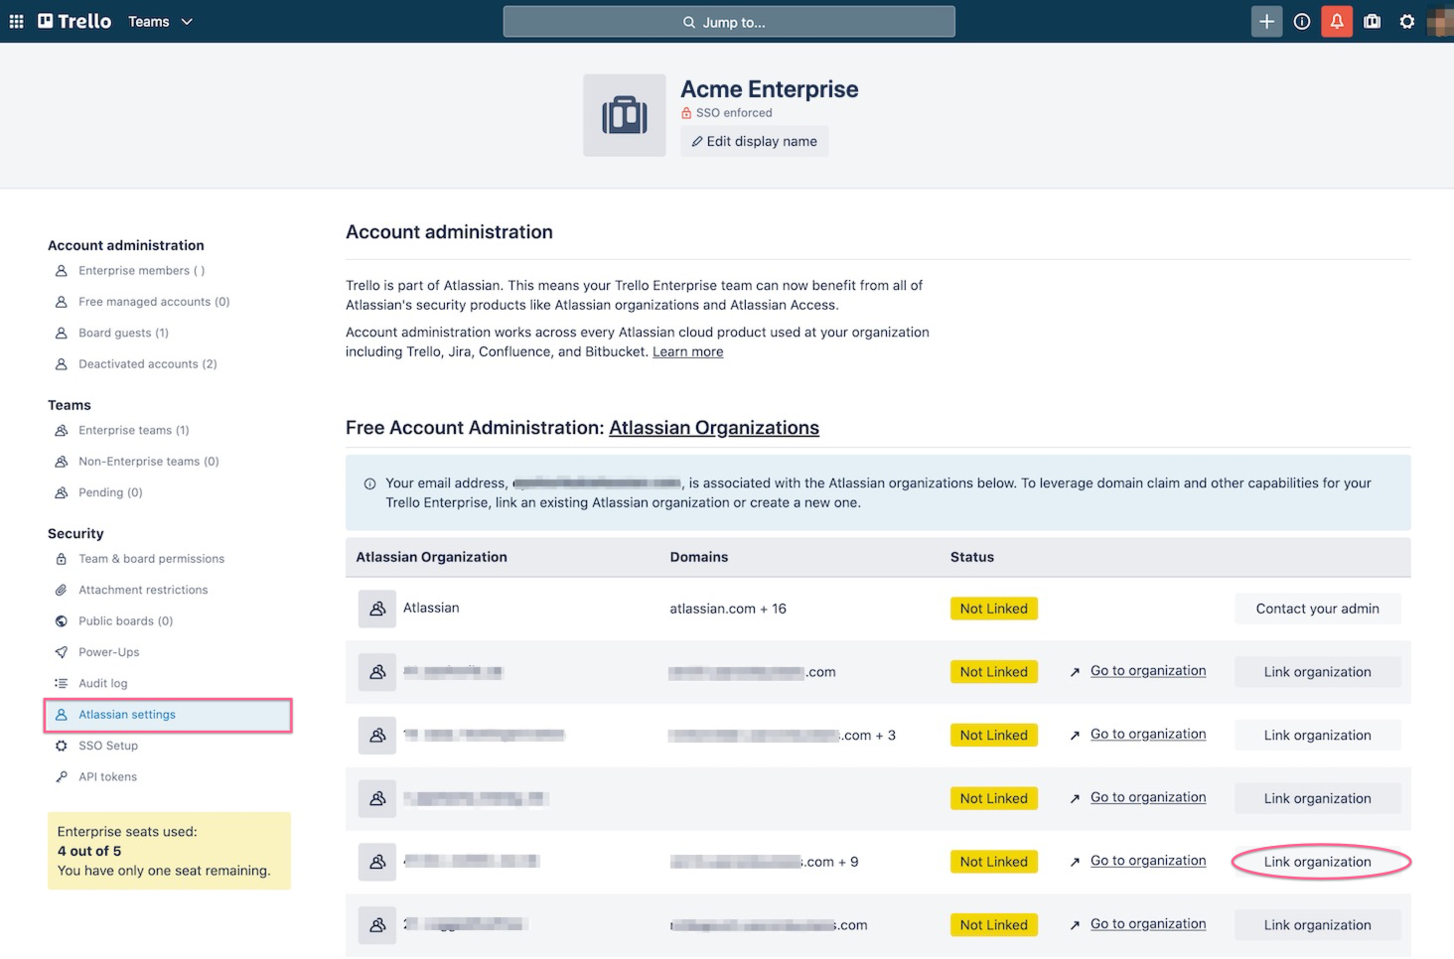The image size is (1454, 959).
Task: Go to organization for .com + 3 row
Action: [1148, 734]
